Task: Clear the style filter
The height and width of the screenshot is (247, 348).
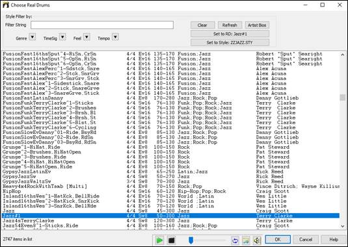Action: click(202, 25)
